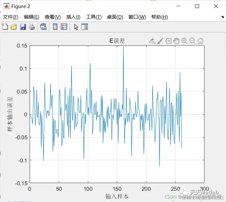Save the figure with the floppy disk icon
The width and height of the screenshot is (226, 202).
pyautogui.click(x=23, y=27)
